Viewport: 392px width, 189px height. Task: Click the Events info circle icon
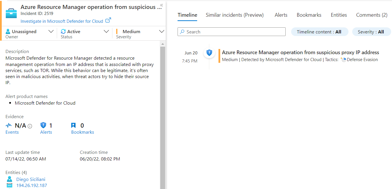[30, 126]
